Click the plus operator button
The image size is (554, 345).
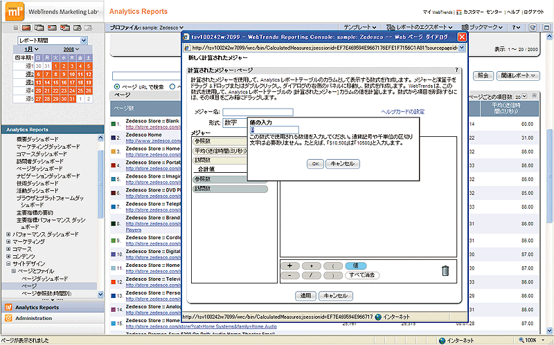click(289, 266)
